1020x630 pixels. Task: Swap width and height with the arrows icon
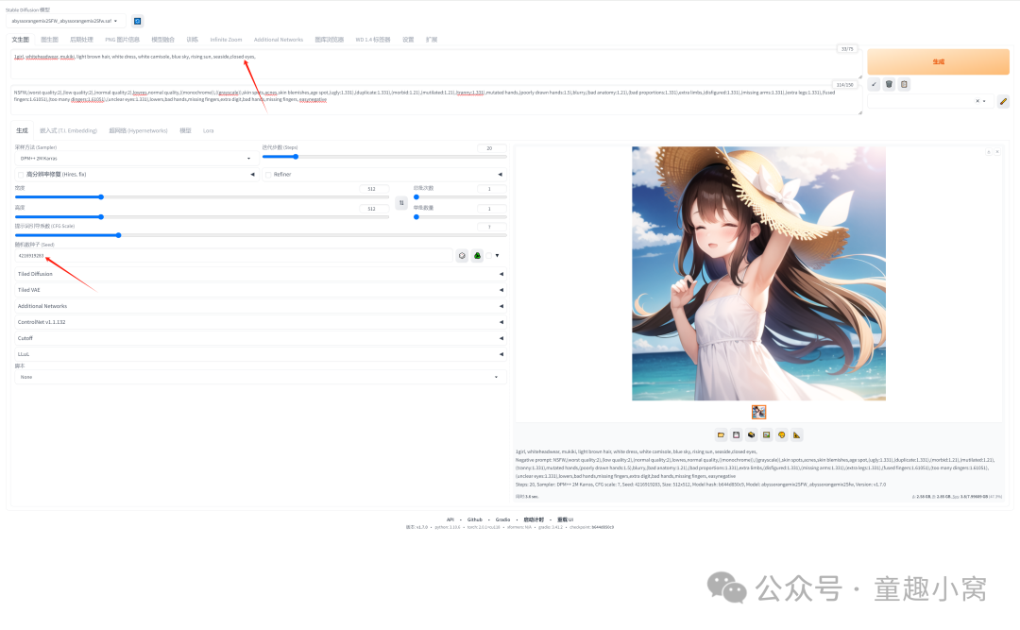pyautogui.click(x=401, y=203)
